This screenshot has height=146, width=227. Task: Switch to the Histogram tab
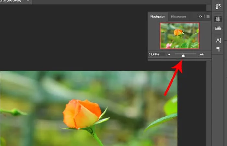178,17
